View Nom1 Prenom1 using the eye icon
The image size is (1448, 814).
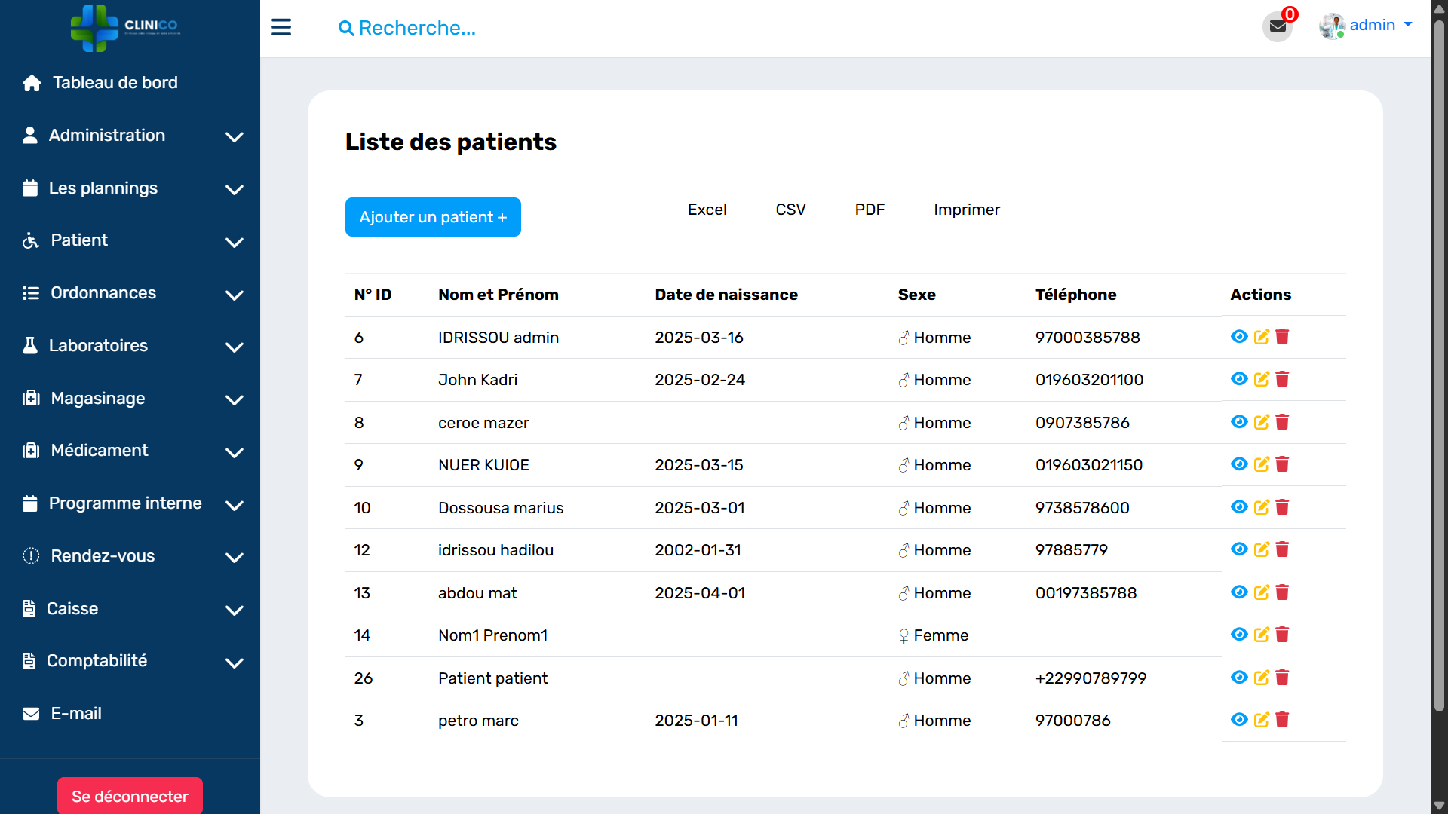(1239, 635)
